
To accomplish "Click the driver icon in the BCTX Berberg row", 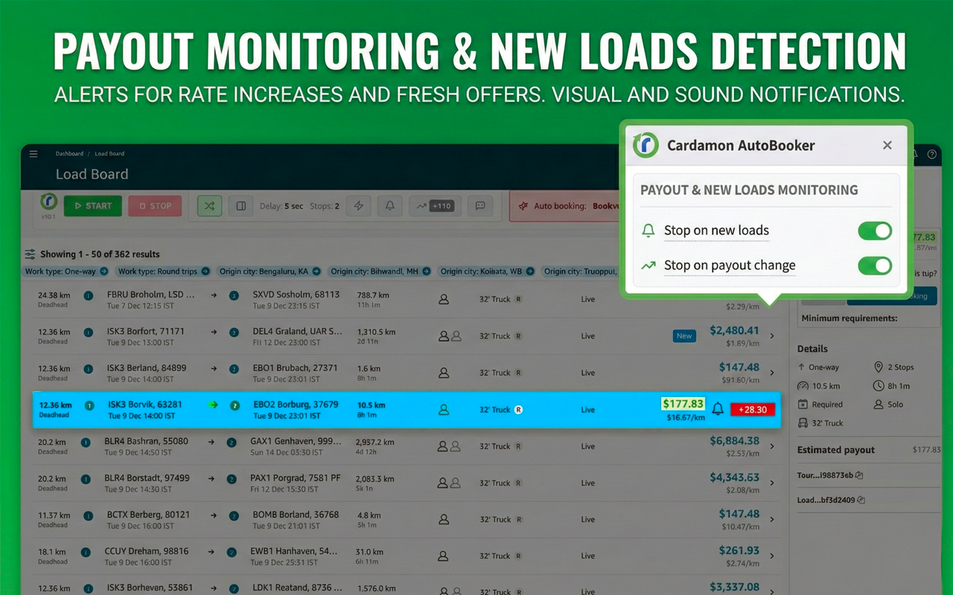I will [x=444, y=519].
